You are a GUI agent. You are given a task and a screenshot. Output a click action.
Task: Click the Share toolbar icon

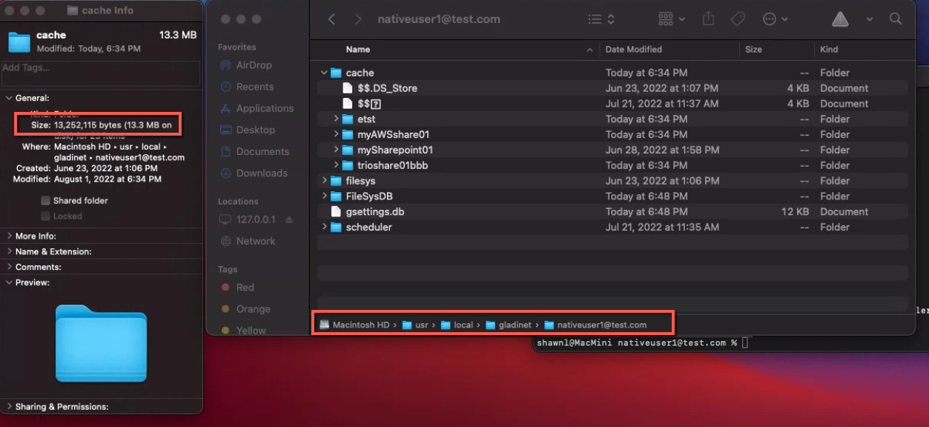[709, 19]
